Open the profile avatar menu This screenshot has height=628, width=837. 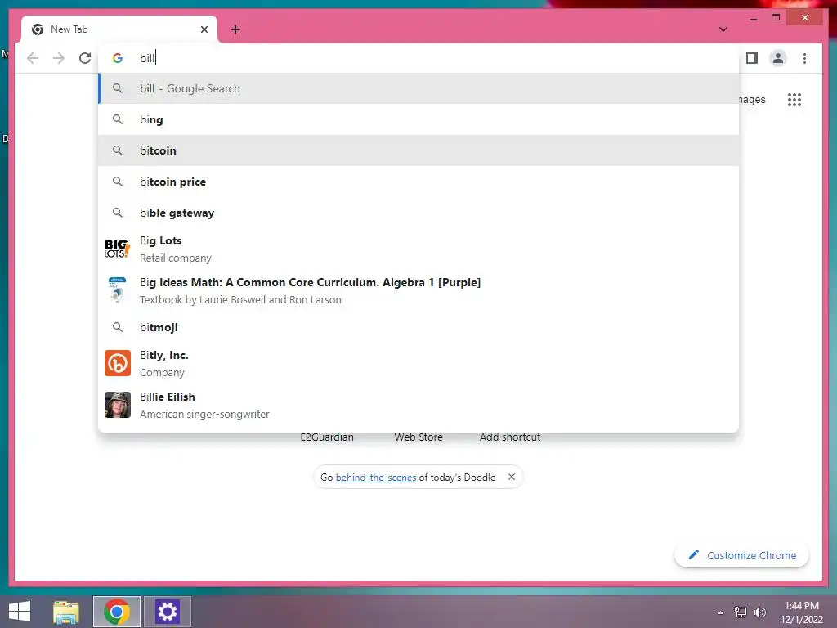tap(778, 58)
